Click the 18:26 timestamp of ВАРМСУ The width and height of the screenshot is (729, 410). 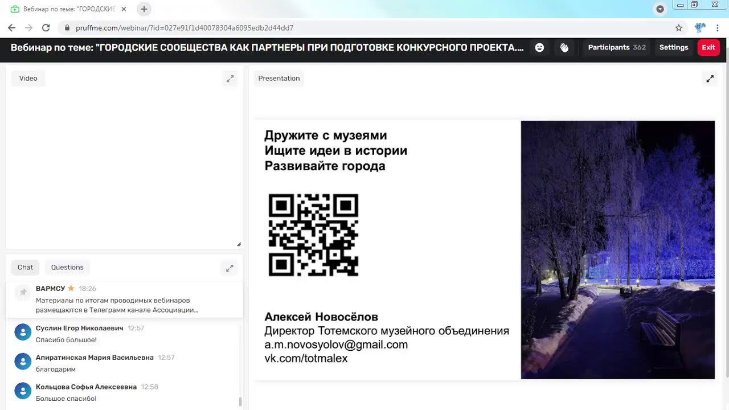[x=87, y=289]
